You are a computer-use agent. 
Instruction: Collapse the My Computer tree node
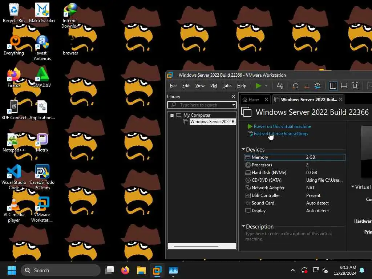(172, 116)
